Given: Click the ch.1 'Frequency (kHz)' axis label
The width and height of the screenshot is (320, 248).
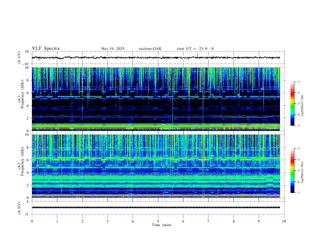Looking at the screenshot, I should pos(23,94).
